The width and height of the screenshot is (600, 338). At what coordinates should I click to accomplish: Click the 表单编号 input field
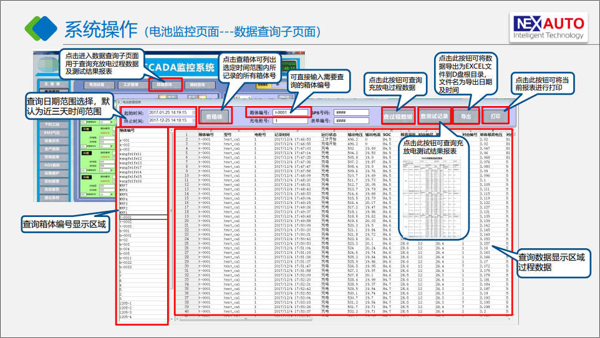coord(351,120)
